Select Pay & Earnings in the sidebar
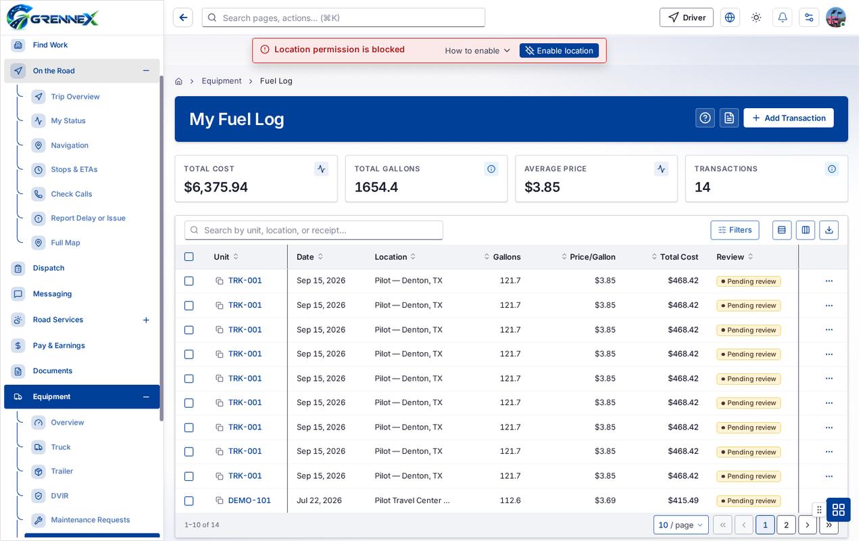 pyautogui.click(x=59, y=346)
